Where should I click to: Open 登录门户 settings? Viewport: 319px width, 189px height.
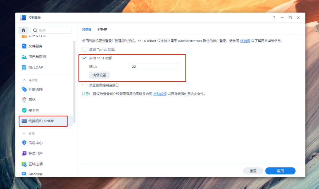[x=45, y=153]
